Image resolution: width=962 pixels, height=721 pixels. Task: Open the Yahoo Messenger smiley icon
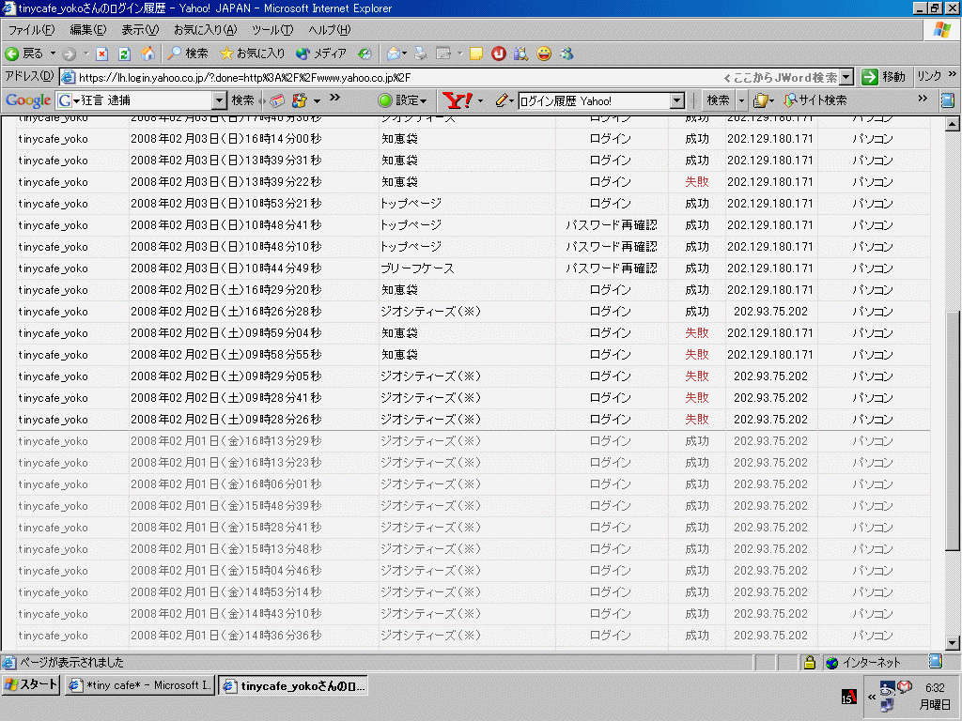544,54
